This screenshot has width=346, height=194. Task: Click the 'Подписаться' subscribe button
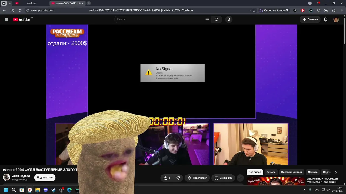tap(45, 178)
